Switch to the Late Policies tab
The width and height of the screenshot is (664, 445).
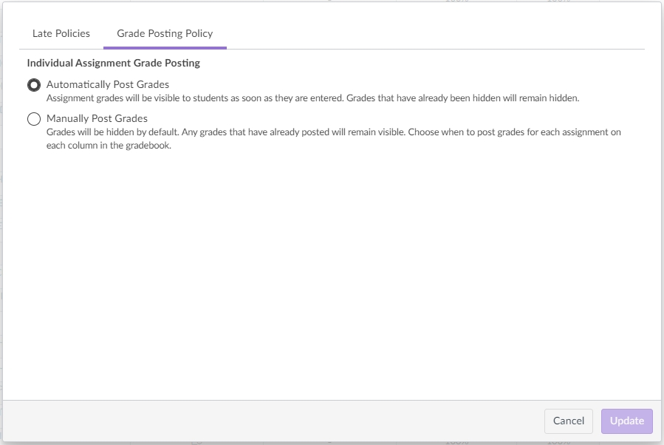[61, 33]
